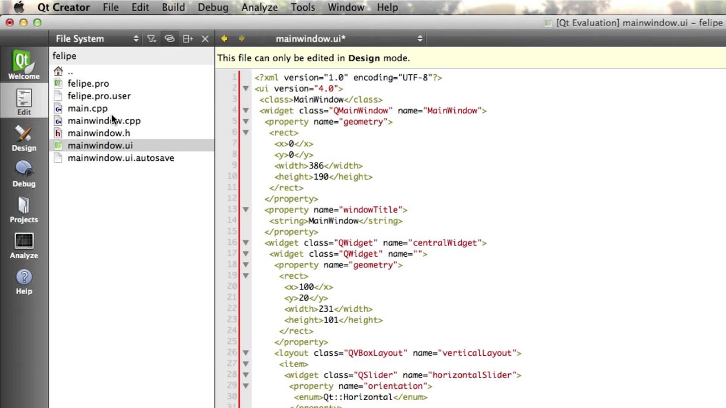Screen dimensions: 726x408
Task: Switch to Design mode in sidebar
Action: tap(24, 138)
